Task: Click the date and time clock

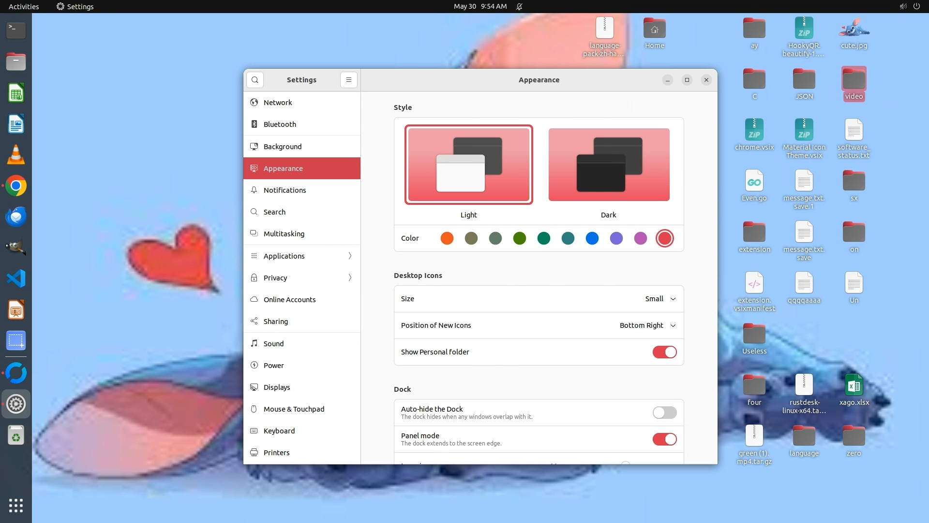Action: pos(480,6)
